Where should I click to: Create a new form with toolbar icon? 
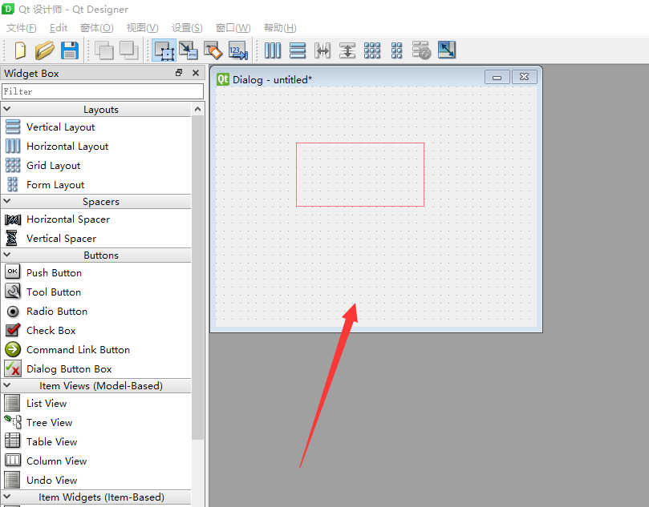click(x=20, y=50)
